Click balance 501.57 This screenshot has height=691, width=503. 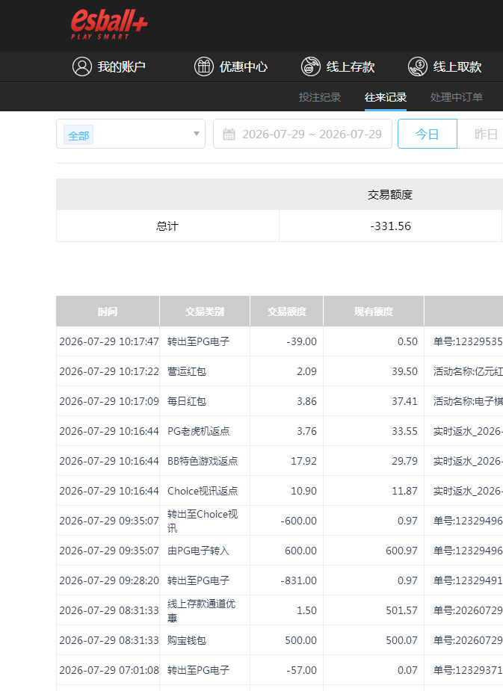coord(401,610)
